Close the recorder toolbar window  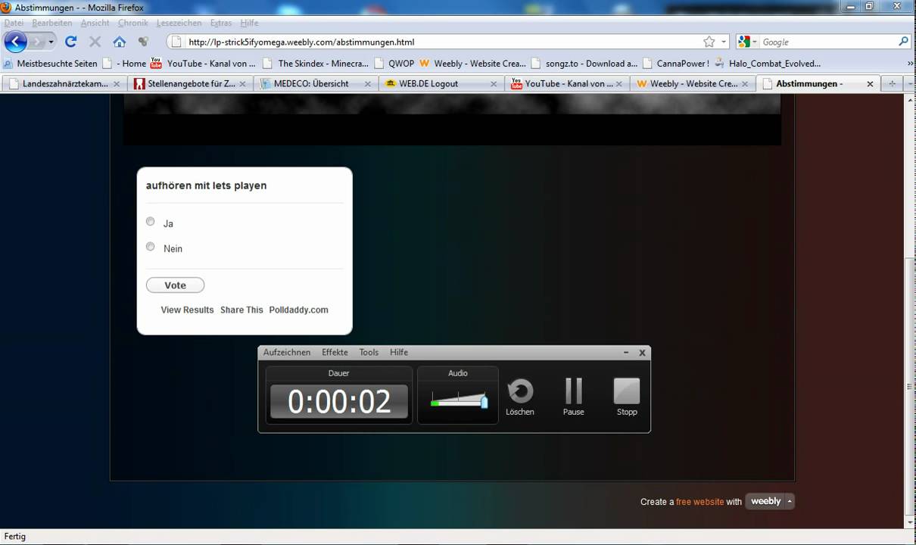[642, 353]
